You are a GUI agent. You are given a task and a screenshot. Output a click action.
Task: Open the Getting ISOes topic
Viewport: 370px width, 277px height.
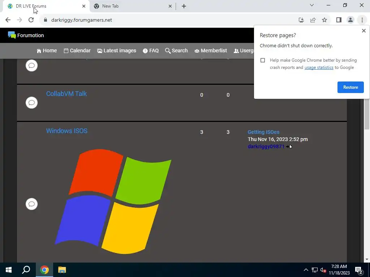pos(263,132)
